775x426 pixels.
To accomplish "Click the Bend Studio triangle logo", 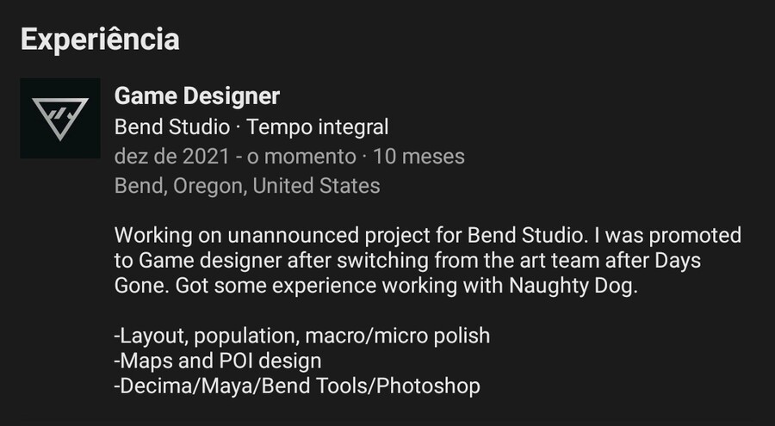I will point(60,118).
